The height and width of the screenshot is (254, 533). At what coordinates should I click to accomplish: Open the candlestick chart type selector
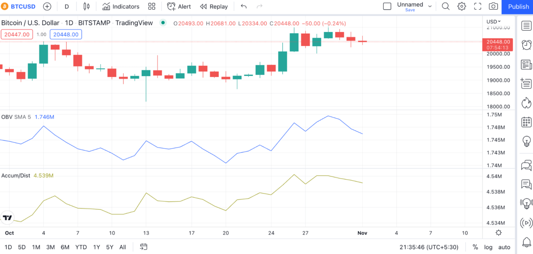coord(86,6)
